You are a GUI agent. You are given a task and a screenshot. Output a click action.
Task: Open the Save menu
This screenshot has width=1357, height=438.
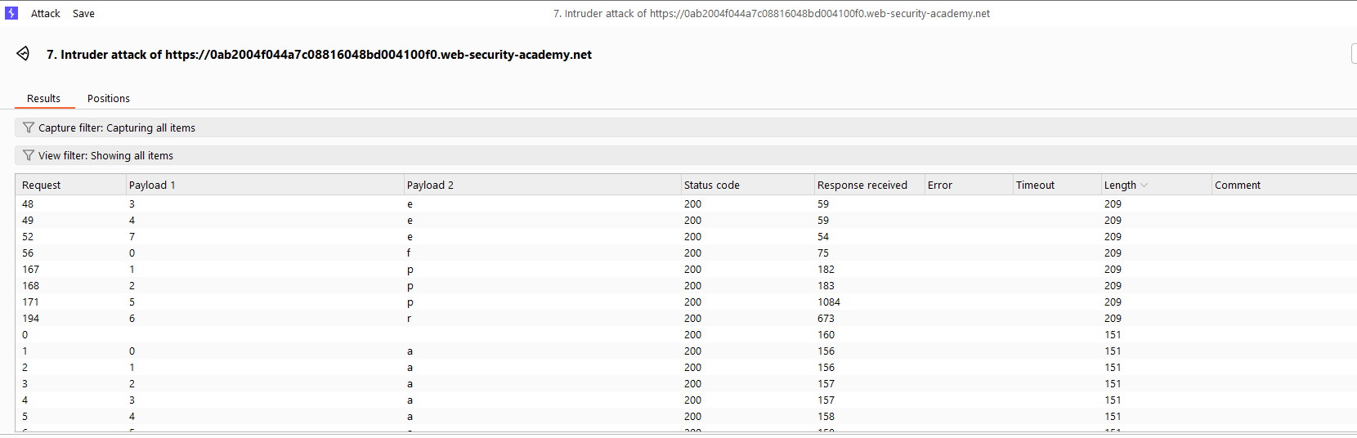click(83, 13)
